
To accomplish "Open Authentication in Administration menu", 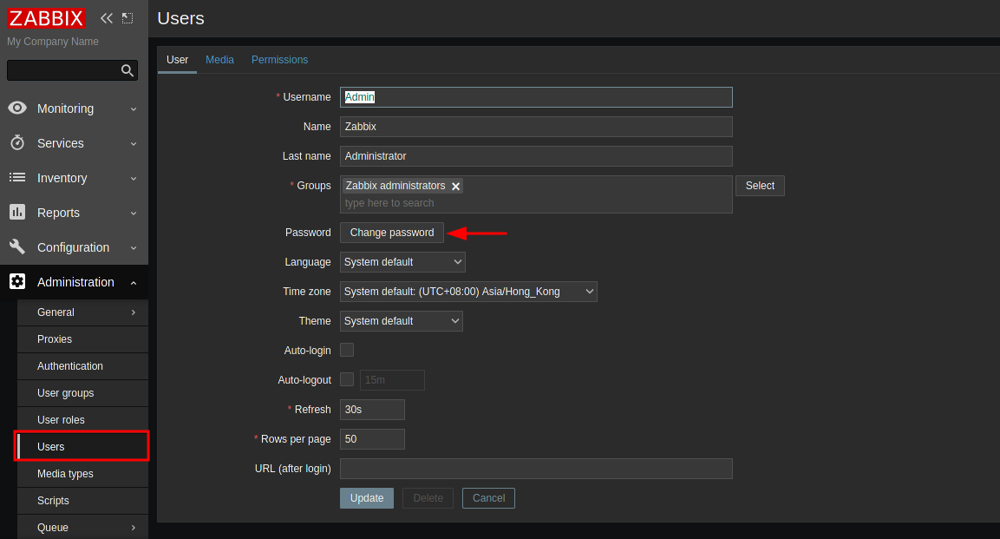I will click(x=83, y=366).
